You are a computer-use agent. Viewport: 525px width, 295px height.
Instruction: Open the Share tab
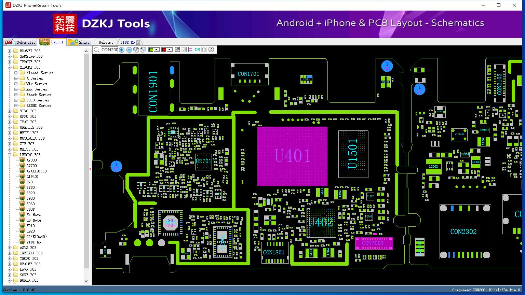click(x=79, y=42)
